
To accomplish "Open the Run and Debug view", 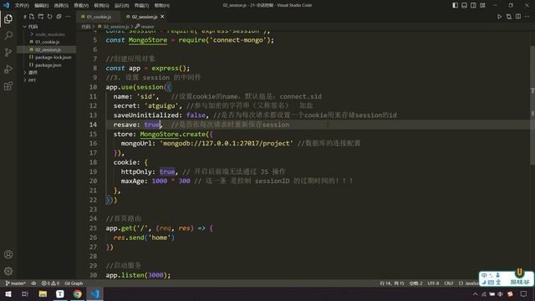I will click(8, 69).
